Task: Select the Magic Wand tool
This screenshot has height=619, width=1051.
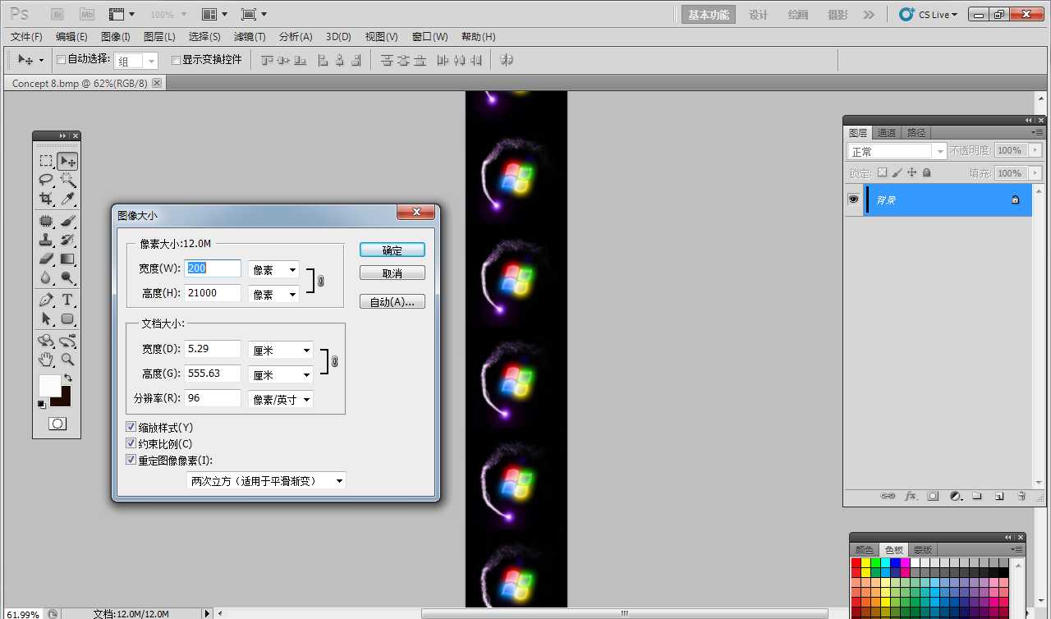Action: [67, 180]
